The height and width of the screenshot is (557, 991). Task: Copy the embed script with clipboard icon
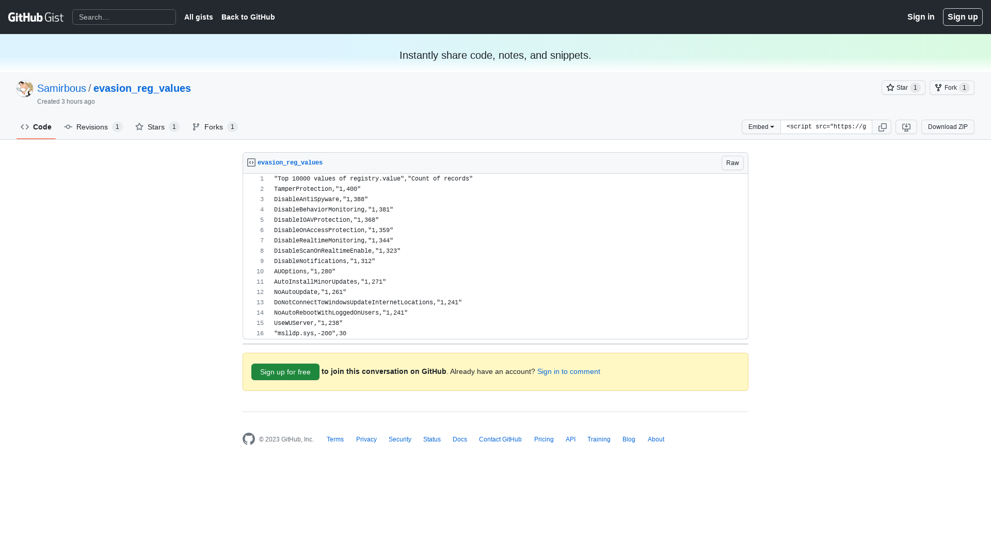click(882, 127)
